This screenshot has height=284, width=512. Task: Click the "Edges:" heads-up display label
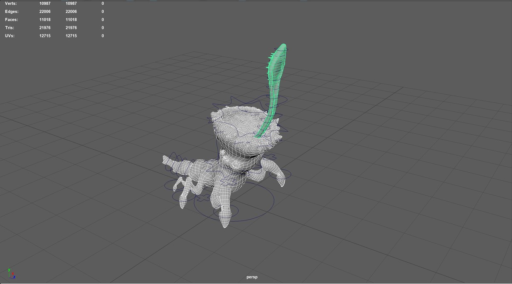pyautogui.click(x=12, y=12)
